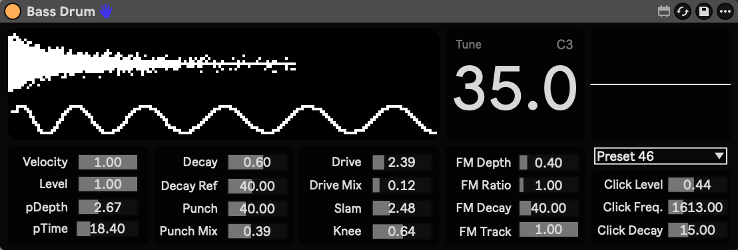This screenshot has width=738, height=250.
Task: Click the Click Level slider showing 0.44
Action: (x=697, y=185)
